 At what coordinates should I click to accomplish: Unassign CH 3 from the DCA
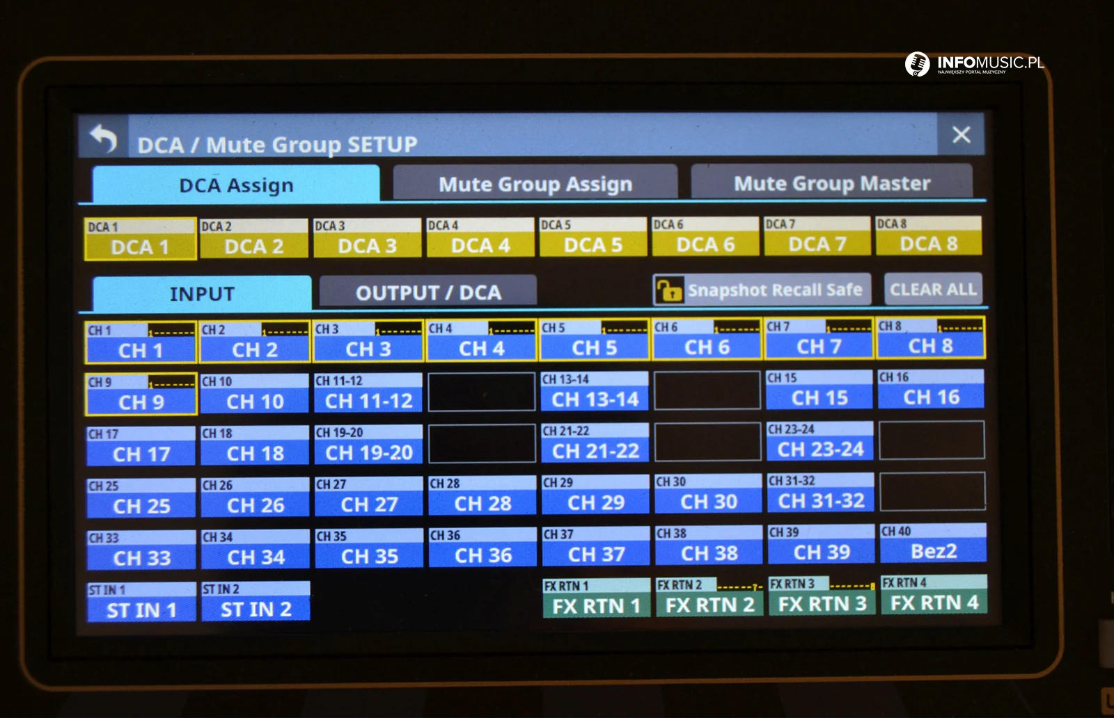[368, 341]
